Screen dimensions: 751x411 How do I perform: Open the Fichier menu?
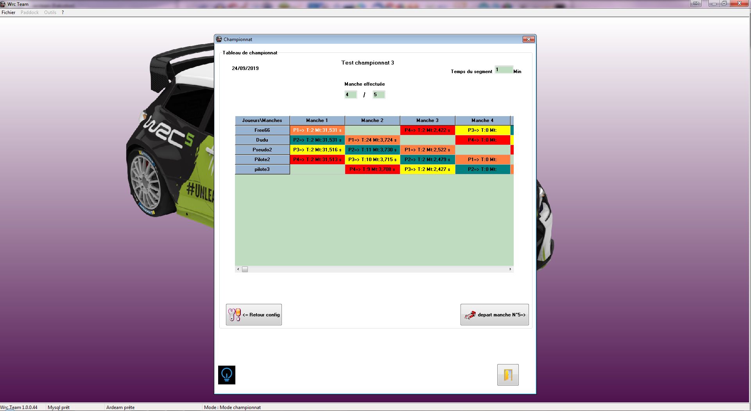click(9, 13)
